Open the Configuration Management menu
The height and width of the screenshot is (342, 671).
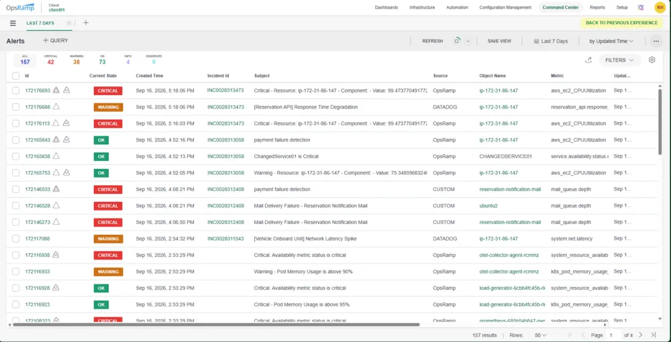point(505,7)
